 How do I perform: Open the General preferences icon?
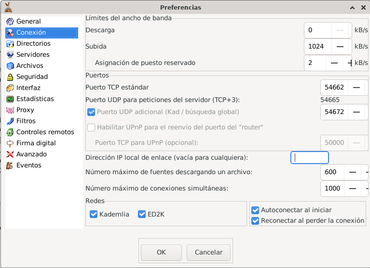pos(10,22)
